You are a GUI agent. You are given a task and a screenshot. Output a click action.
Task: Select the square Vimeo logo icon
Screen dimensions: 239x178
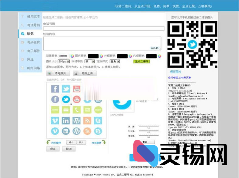(55, 120)
